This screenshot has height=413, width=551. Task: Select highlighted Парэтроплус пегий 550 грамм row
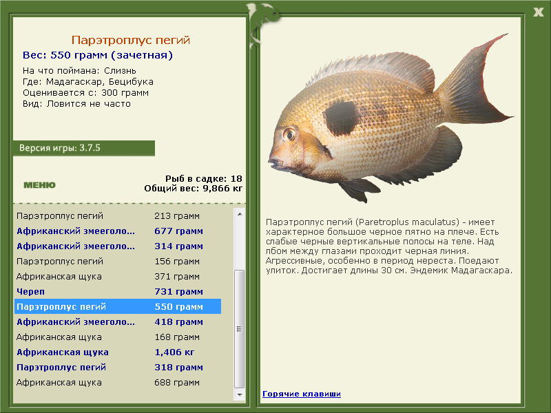pos(118,306)
